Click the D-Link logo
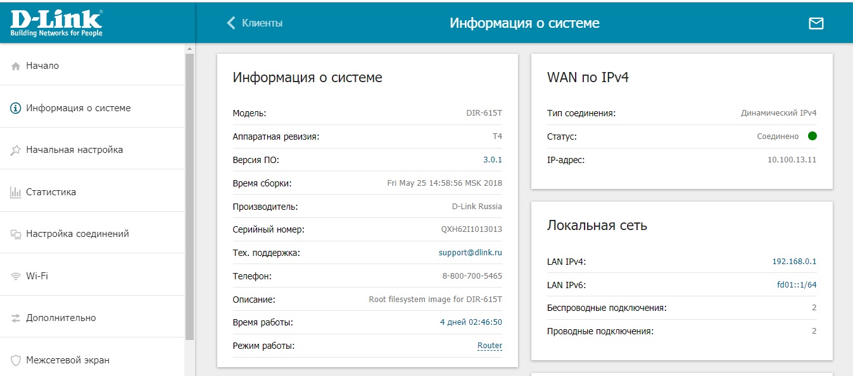The width and height of the screenshot is (853, 376). (x=56, y=22)
